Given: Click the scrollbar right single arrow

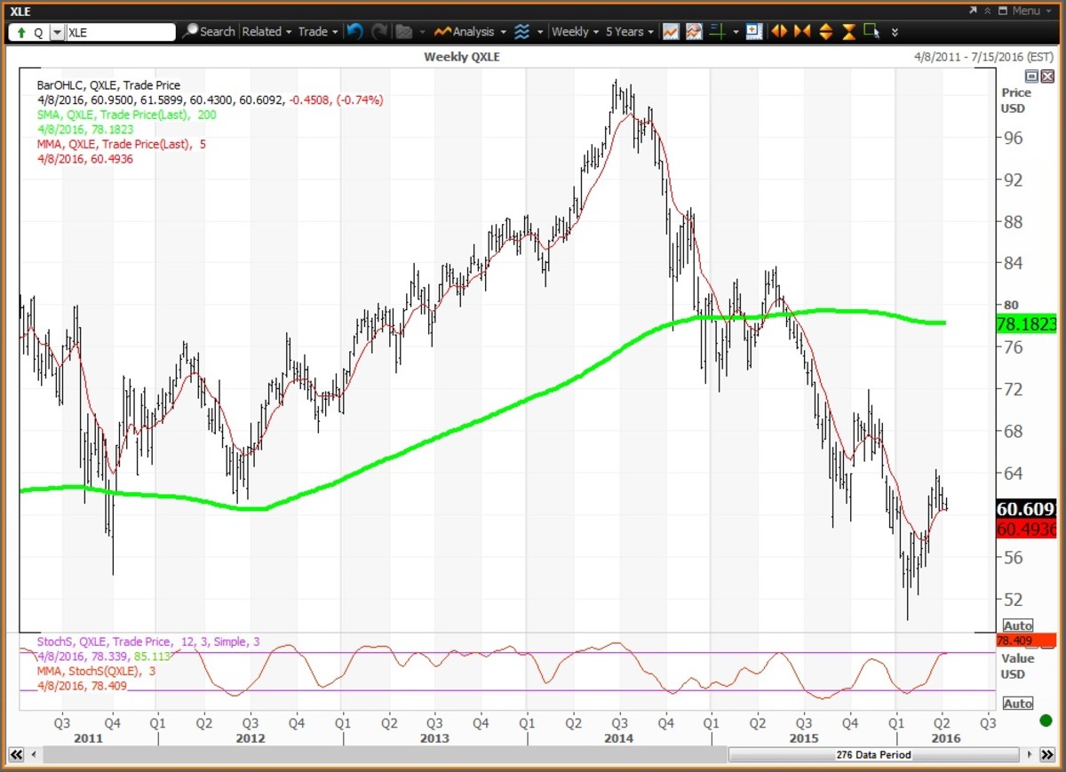Looking at the screenshot, I should (1031, 754).
